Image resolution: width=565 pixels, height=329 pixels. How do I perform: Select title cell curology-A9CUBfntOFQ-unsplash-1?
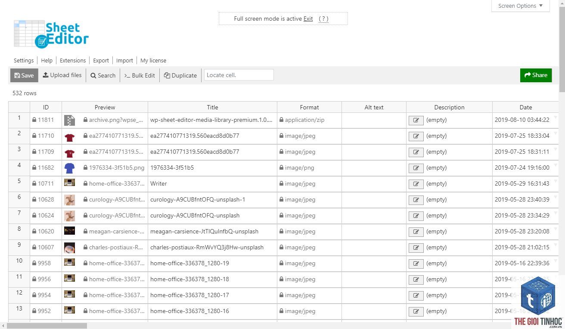tap(212, 200)
